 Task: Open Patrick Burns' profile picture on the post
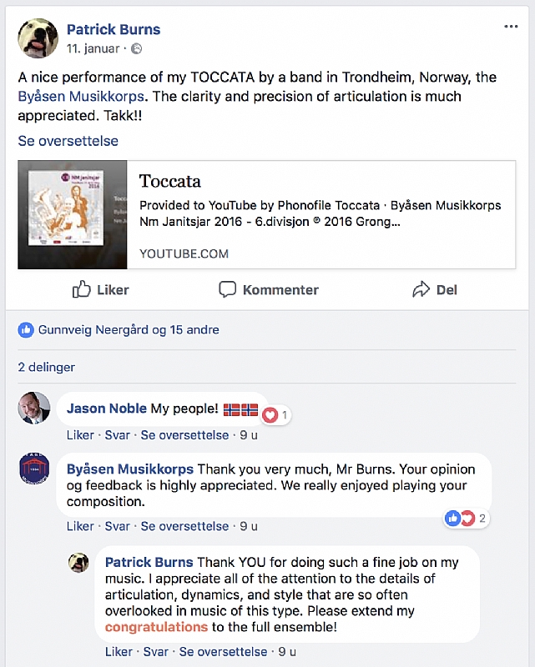(38, 38)
